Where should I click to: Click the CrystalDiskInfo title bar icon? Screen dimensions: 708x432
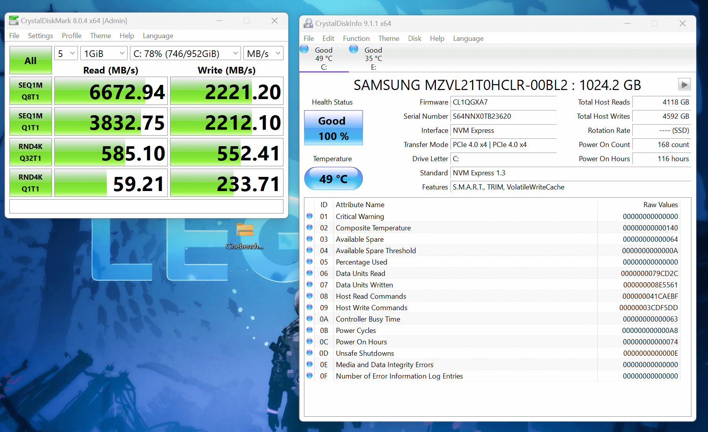pyautogui.click(x=308, y=24)
